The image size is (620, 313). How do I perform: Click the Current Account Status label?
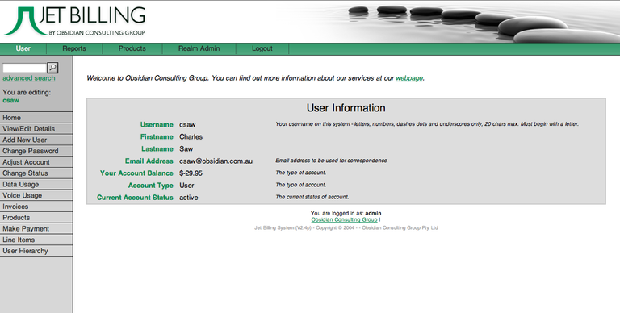(135, 198)
